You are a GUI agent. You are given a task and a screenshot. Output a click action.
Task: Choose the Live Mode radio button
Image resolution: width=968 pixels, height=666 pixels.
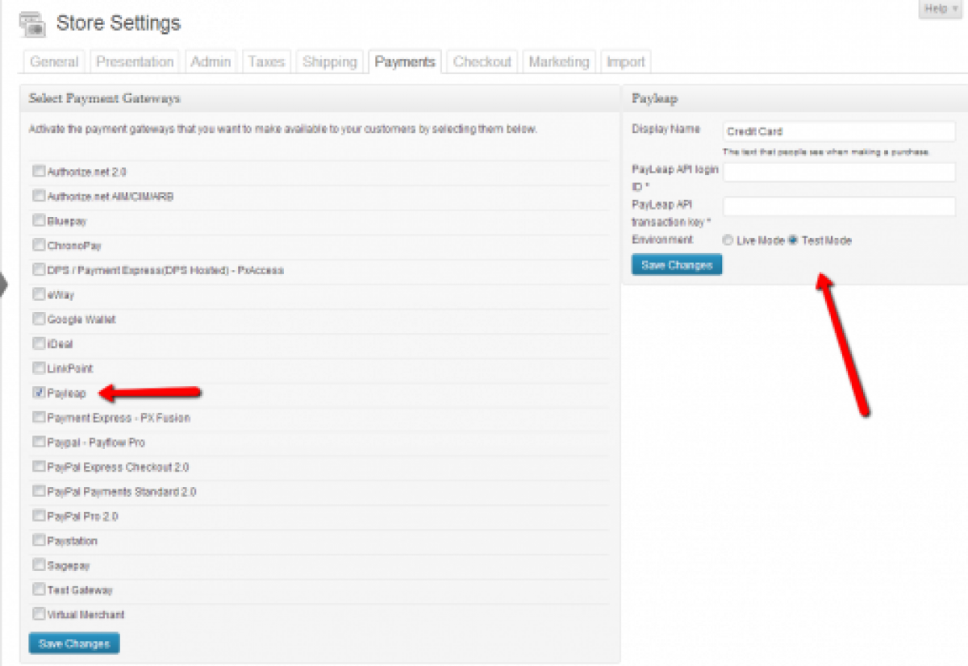coord(728,240)
